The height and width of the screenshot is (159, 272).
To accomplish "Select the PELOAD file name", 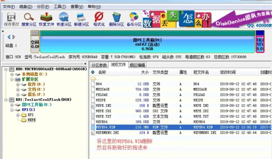I will coord(102,95).
